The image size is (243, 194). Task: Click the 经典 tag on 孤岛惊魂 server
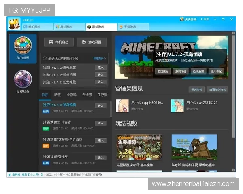(46, 111)
